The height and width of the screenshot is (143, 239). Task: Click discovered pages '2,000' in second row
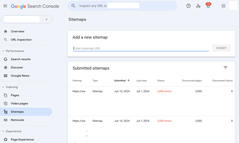click(x=199, y=121)
